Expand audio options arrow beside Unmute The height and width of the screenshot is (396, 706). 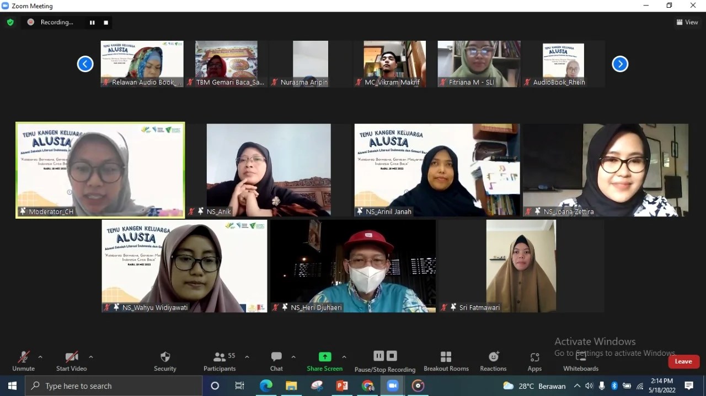click(x=40, y=357)
